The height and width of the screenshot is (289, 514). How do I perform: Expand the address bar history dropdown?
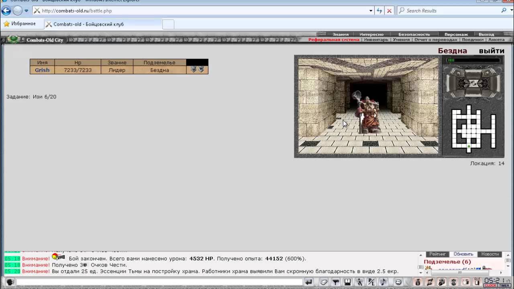[x=371, y=11]
